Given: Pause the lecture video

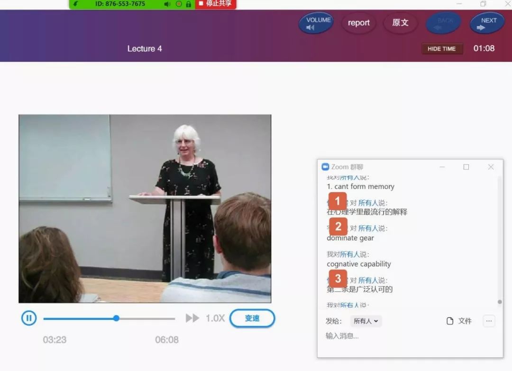Looking at the screenshot, I should pos(29,318).
